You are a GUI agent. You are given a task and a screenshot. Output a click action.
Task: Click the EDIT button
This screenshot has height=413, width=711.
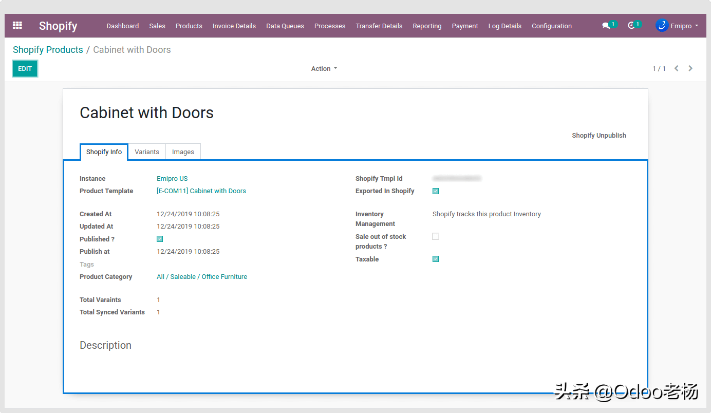pyautogui.click(x=25, y=68)
